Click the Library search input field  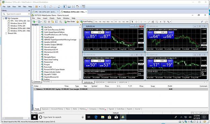(x=16, y=14)
